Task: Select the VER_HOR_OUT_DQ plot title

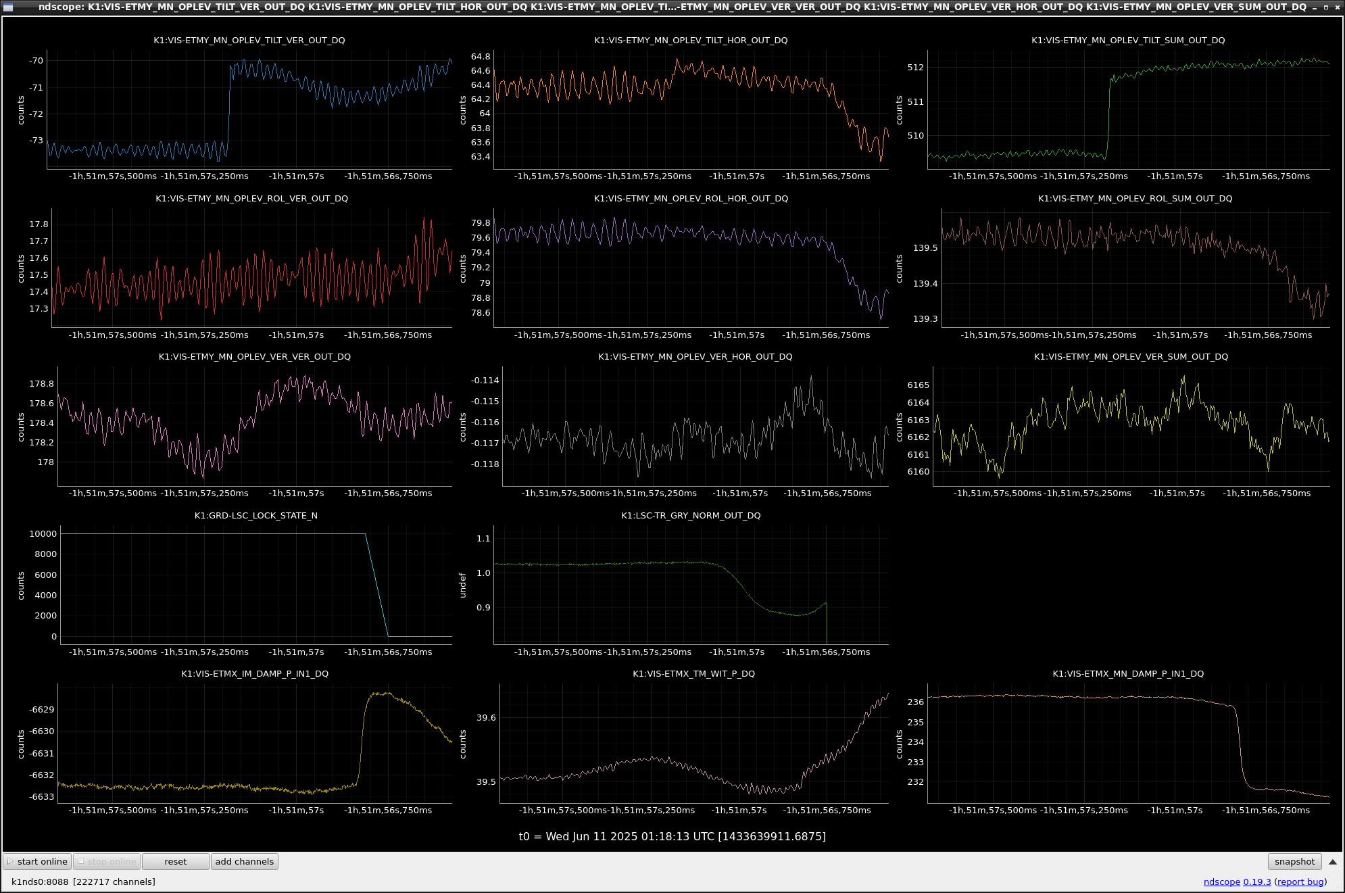Action: pos(695,357)
